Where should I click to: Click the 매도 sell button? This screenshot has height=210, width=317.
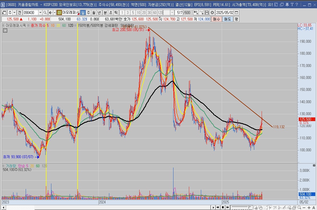click(227, 19)
